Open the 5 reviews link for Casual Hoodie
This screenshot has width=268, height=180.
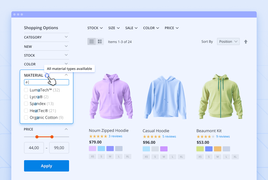169,136
